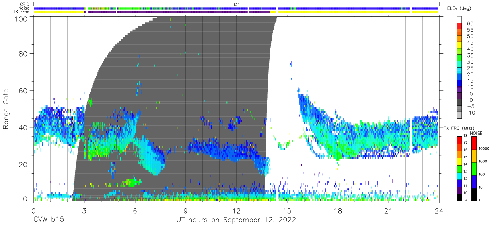Image resolution: width=494 pixels, height=228 pixels.
Task: Click 'UT hours on September 12, 2022' axis title
Action: [236, 220]
